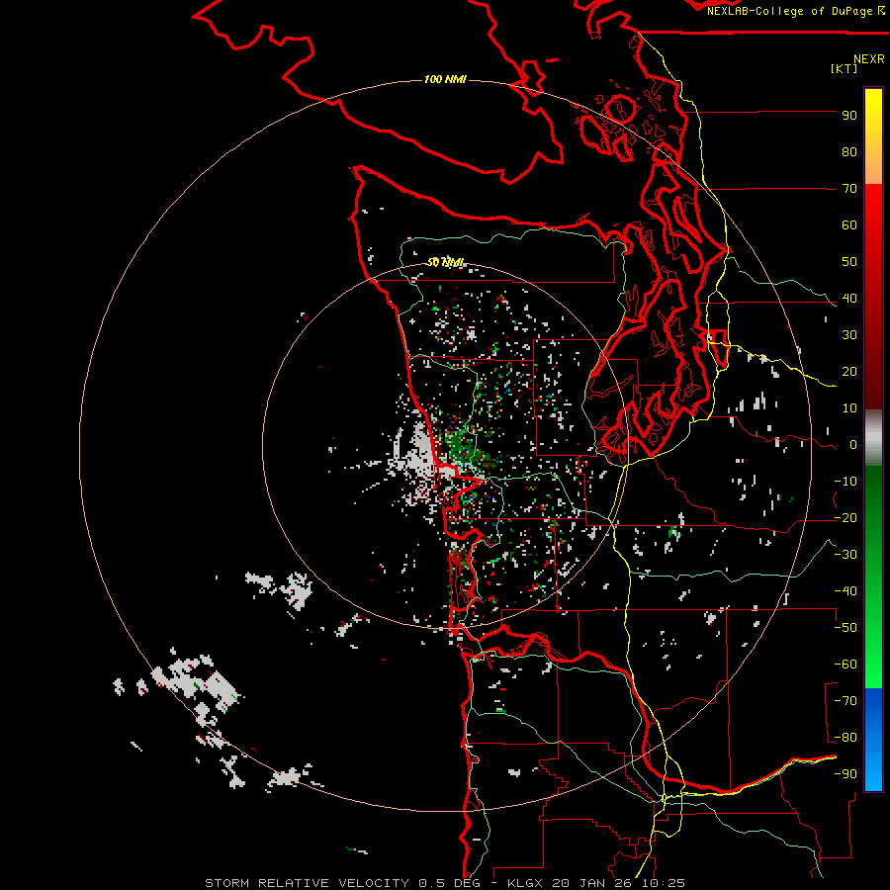The width and height of the screenshot is (890, 890).
Task: Click the 100 NMI range ring label
Action: 446,79
